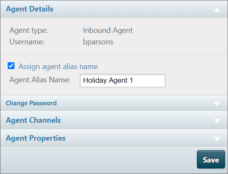Open the Change Password section header
The width and height of the screenshot is (228, 174).
[x=114, y=103]
